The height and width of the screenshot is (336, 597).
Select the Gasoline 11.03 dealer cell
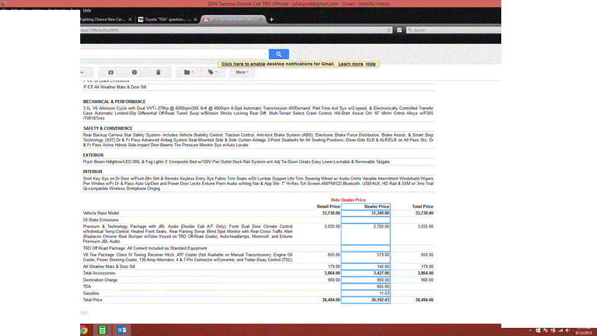coord(366,293)
